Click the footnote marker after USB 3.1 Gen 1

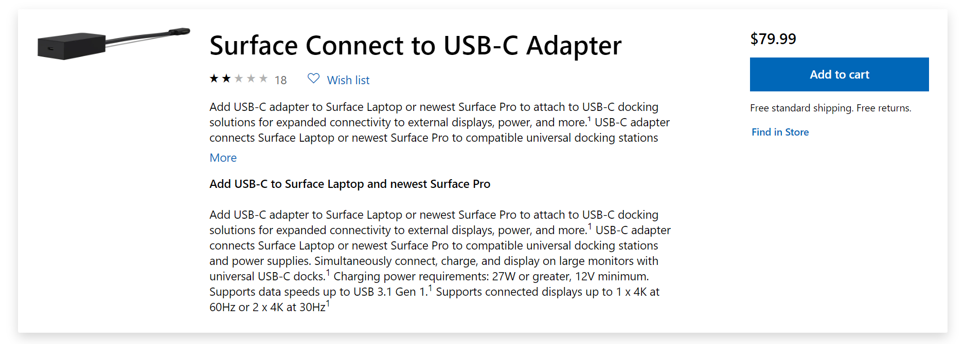click(x=430, y=288)
